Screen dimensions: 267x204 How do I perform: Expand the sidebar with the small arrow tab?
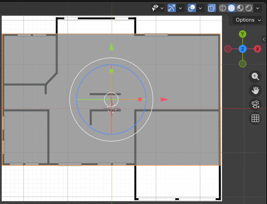pyautogui.click(x=264, y=39)
